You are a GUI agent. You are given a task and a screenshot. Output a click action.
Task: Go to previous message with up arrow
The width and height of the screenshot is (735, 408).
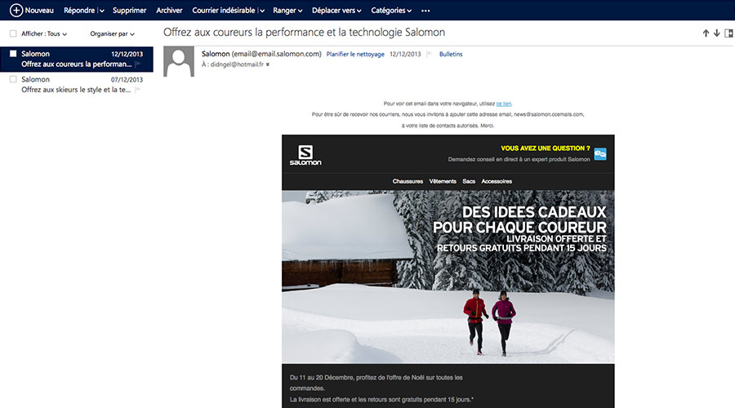pyautogui.click(x=706, y=33)
